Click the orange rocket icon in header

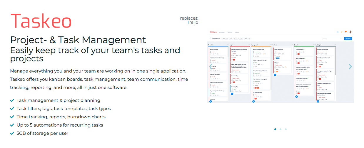tap(341, 32)
